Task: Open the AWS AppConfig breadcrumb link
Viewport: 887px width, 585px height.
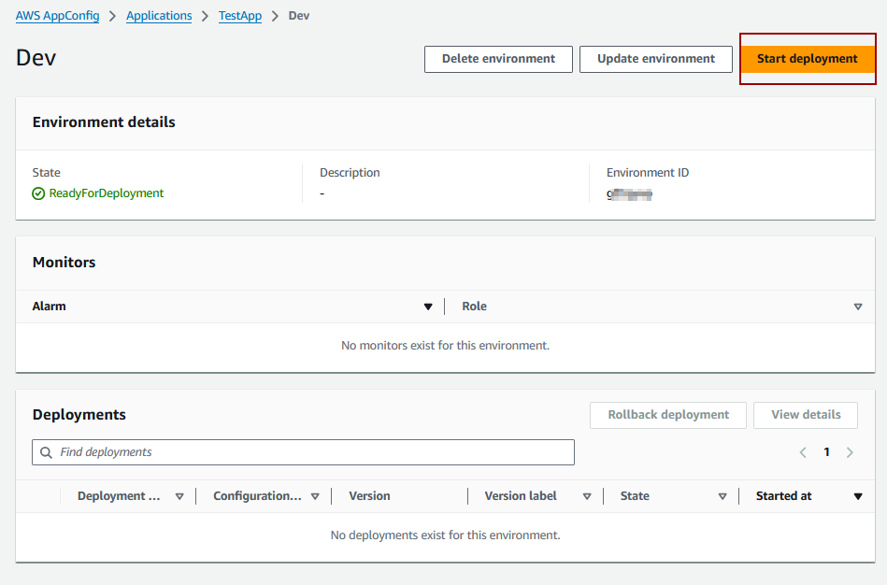Action: click(57, 16)
